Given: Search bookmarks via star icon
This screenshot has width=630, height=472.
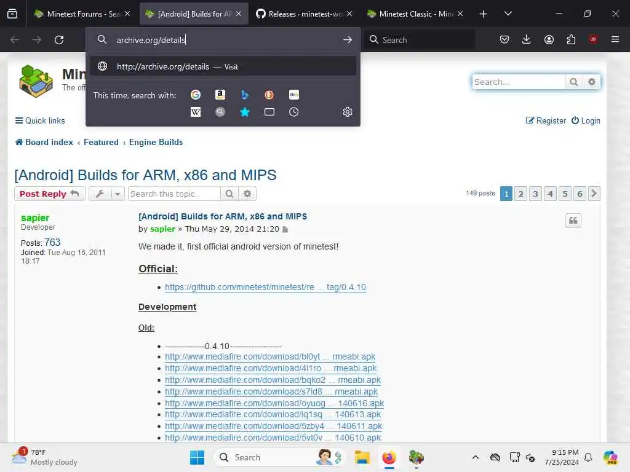Looking at the screenshot, I should (245, 112).
